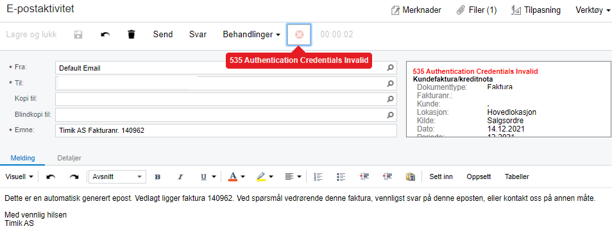Open lookup for Blindkopi til field
This screenshot has width=612, height=249.
coord(390,115)
